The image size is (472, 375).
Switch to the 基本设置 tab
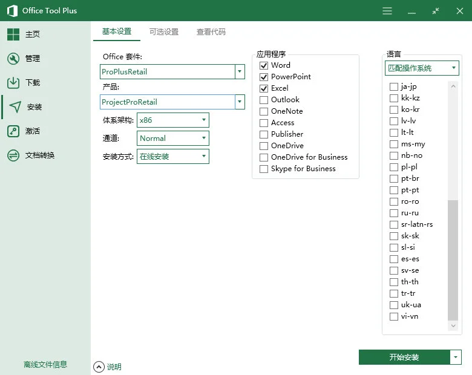point(117,31)
